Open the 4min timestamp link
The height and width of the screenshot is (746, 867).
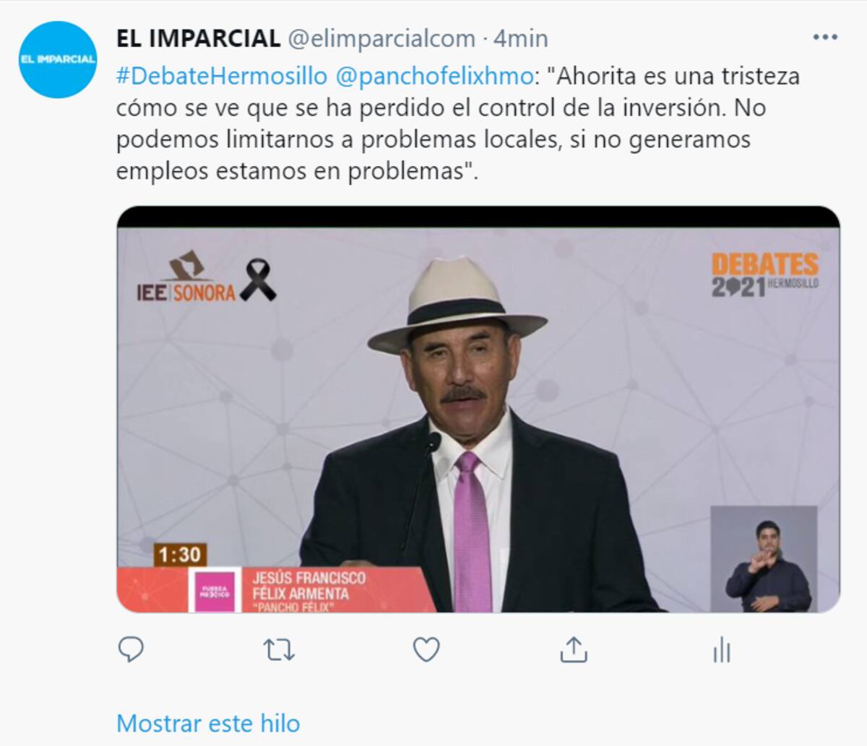[x=520, y=38]
